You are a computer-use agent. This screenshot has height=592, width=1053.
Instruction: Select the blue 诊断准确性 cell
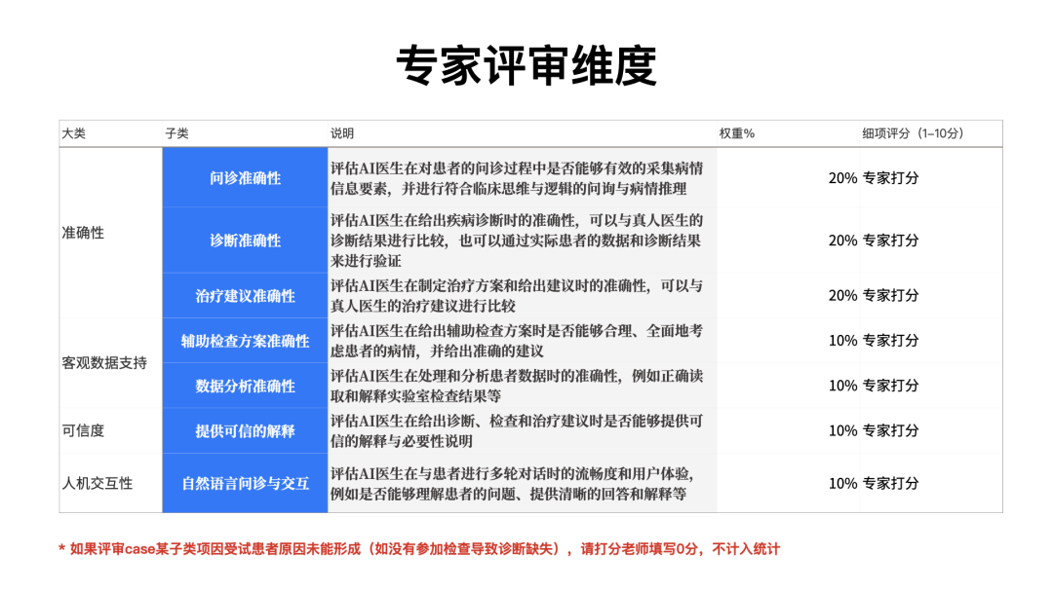pos(245,240)
